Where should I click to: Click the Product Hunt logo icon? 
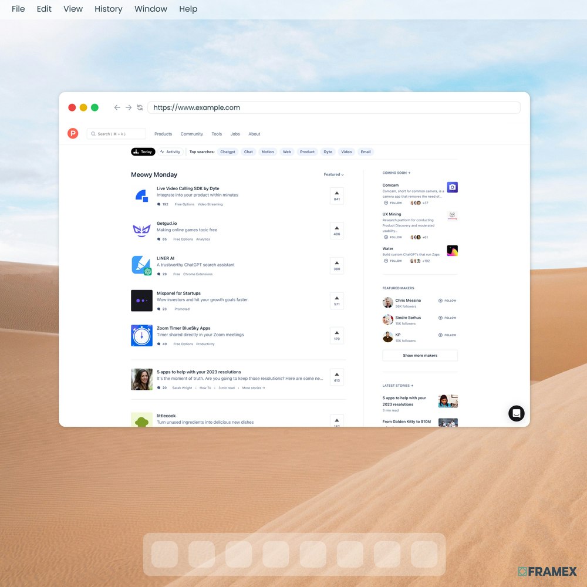[73, 133]
